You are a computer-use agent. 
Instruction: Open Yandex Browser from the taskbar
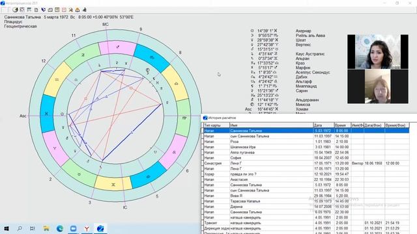pos(87,228)
